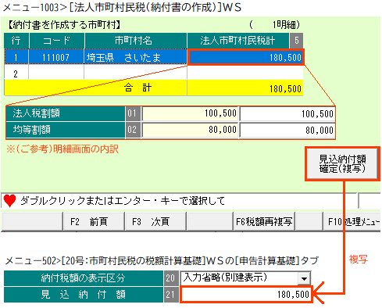
Task: Click the コード column header
Action: coord(56,41)
